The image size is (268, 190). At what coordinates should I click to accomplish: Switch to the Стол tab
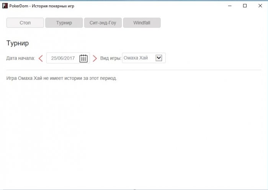[x=25, y=23]
